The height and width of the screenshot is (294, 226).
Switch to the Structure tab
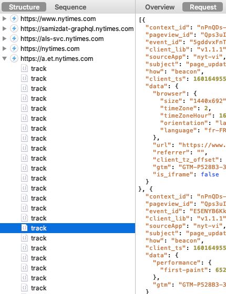(24, 7)
